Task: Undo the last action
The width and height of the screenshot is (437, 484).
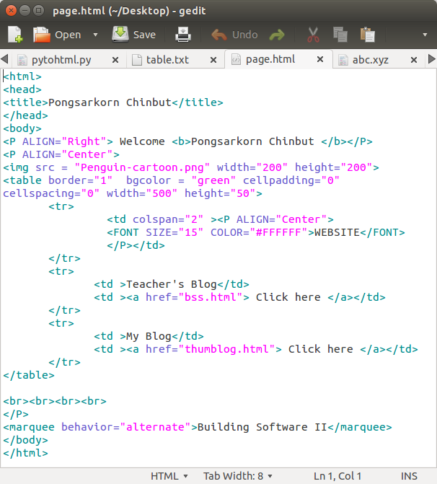Action: tap(234, 35)
